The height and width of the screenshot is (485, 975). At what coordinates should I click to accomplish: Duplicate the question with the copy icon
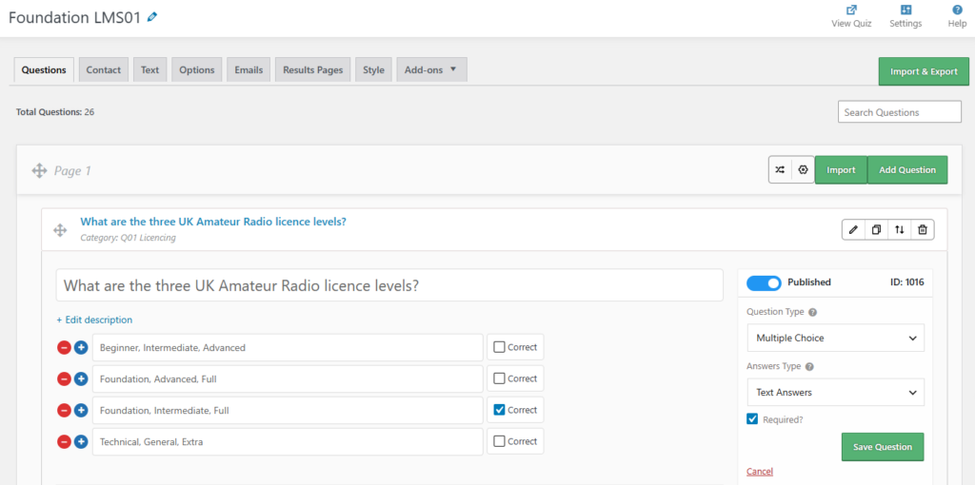pyautogui.click(x=876, y=230)
